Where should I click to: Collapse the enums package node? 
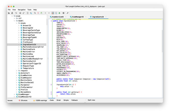(x=16, y=23)
